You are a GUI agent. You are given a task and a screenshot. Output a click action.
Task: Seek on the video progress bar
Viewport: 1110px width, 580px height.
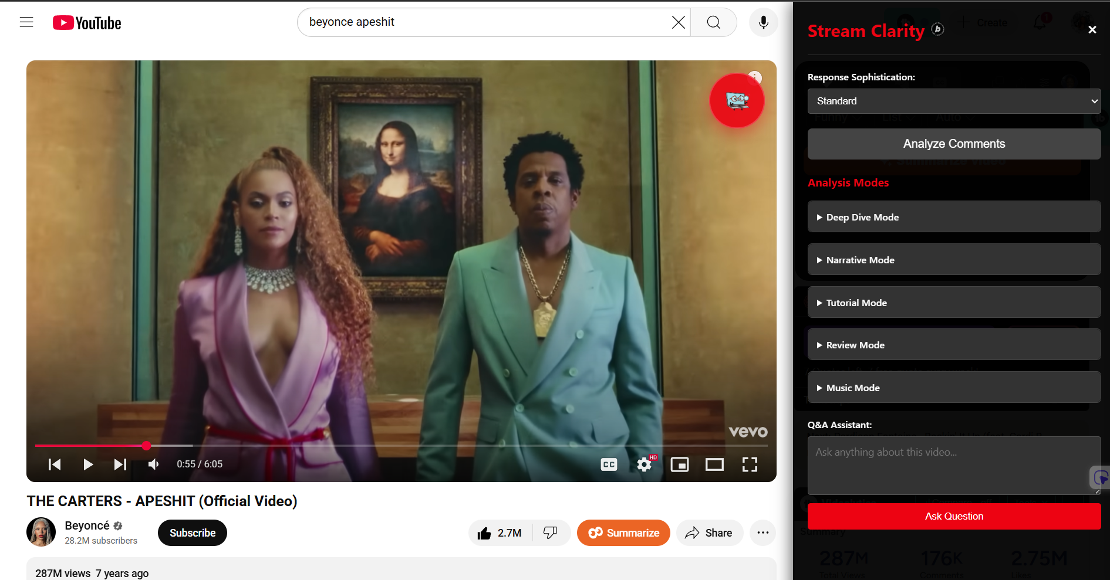[402, 446]
